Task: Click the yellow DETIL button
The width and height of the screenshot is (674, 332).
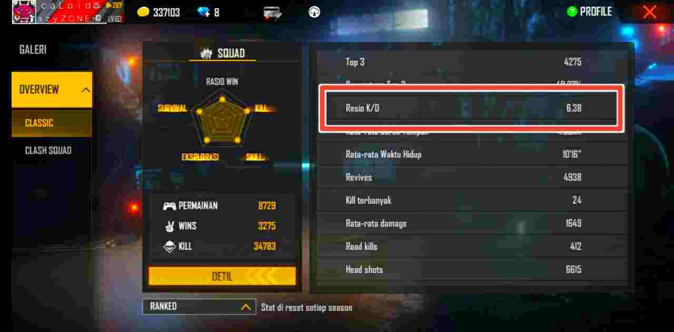Action: click(222, 276)
